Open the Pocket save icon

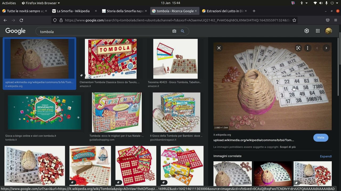[328, 20]
